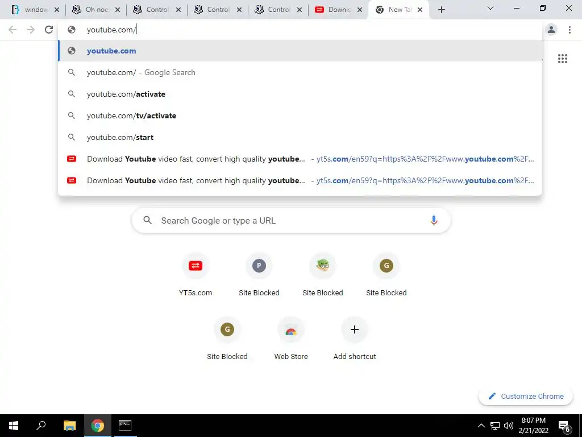Open the Site Blocked shortcut with P icon
The width and height of the screenshot is (582, 437).
[259, 275]
